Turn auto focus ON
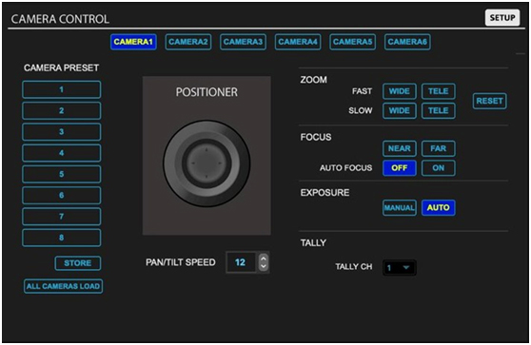This screenshot has height=345, width=531. coord(438,168)
